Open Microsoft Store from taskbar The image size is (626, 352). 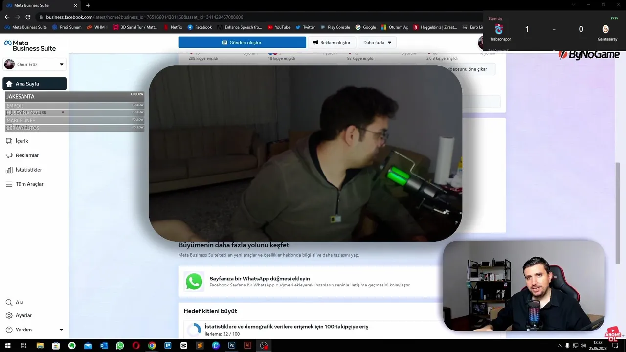pyautogui.click(x=56, y=346)
